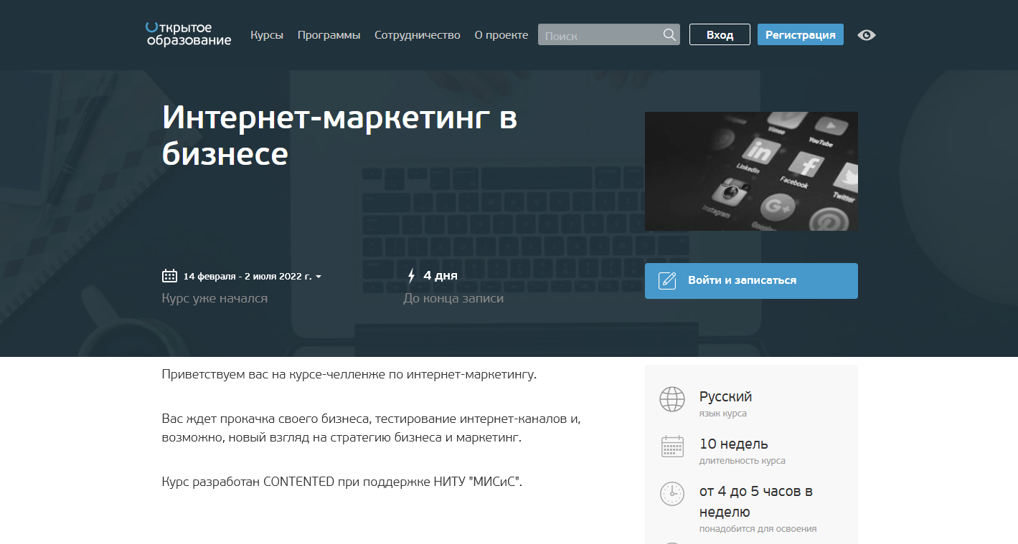1018x544 pixels.
Task: Click the Открытое образование logo
Action: pos(187,34)
